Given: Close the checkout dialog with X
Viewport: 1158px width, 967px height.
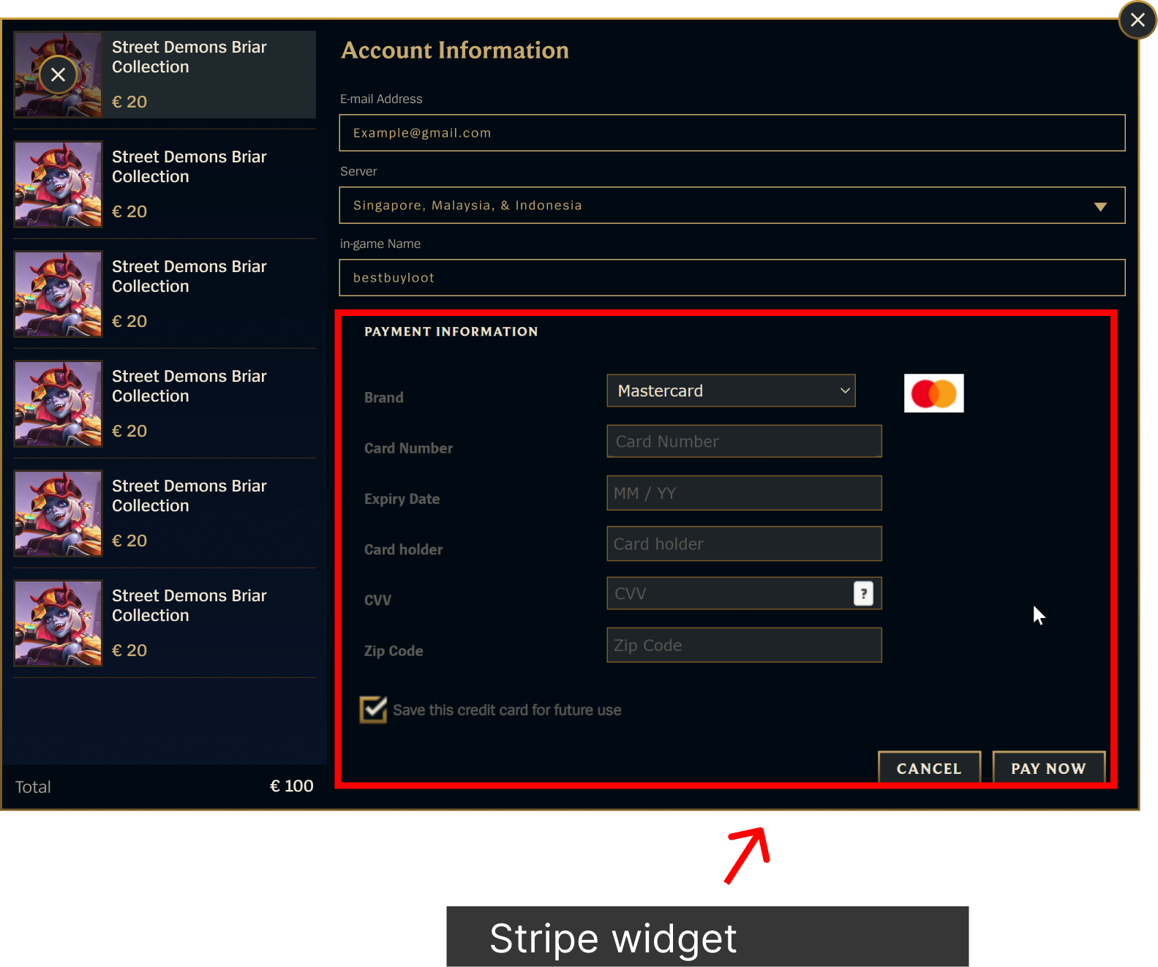Looking at the screenshot, I should coord(1137,20).
